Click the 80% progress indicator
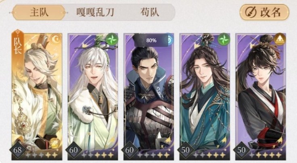297x163 pixels. click(x=151, y=40)
